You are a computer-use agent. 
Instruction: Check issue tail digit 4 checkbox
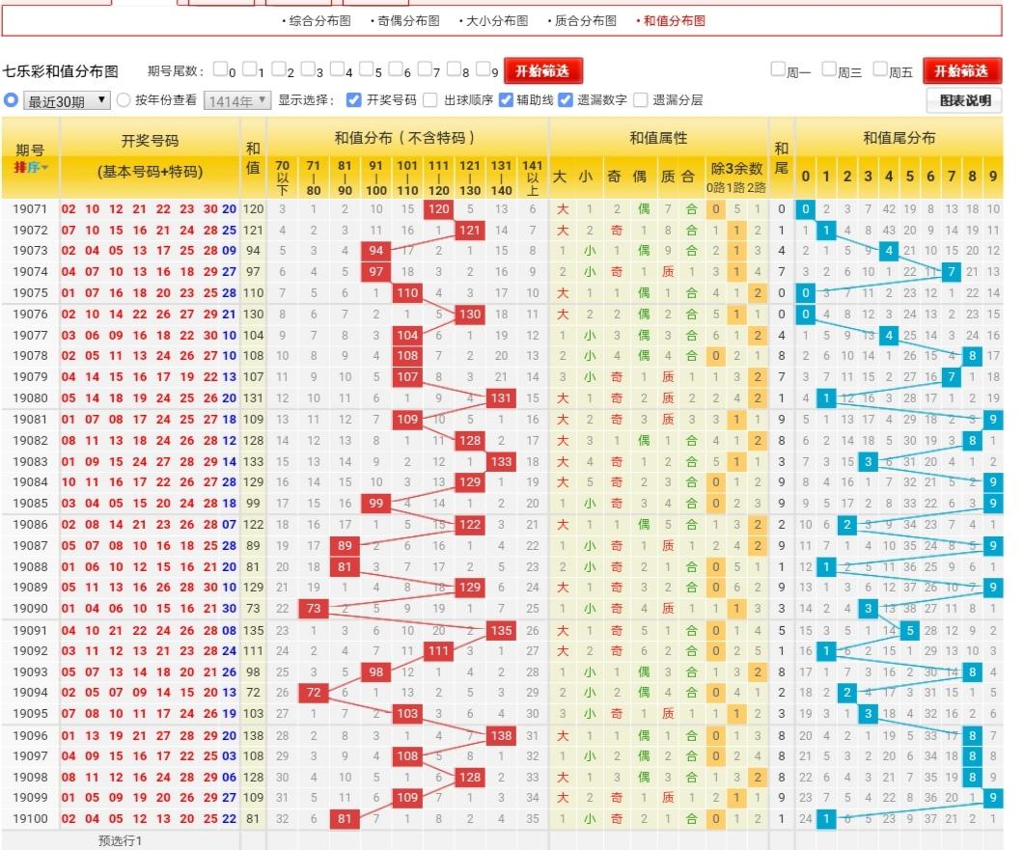[x=337, y=69]
